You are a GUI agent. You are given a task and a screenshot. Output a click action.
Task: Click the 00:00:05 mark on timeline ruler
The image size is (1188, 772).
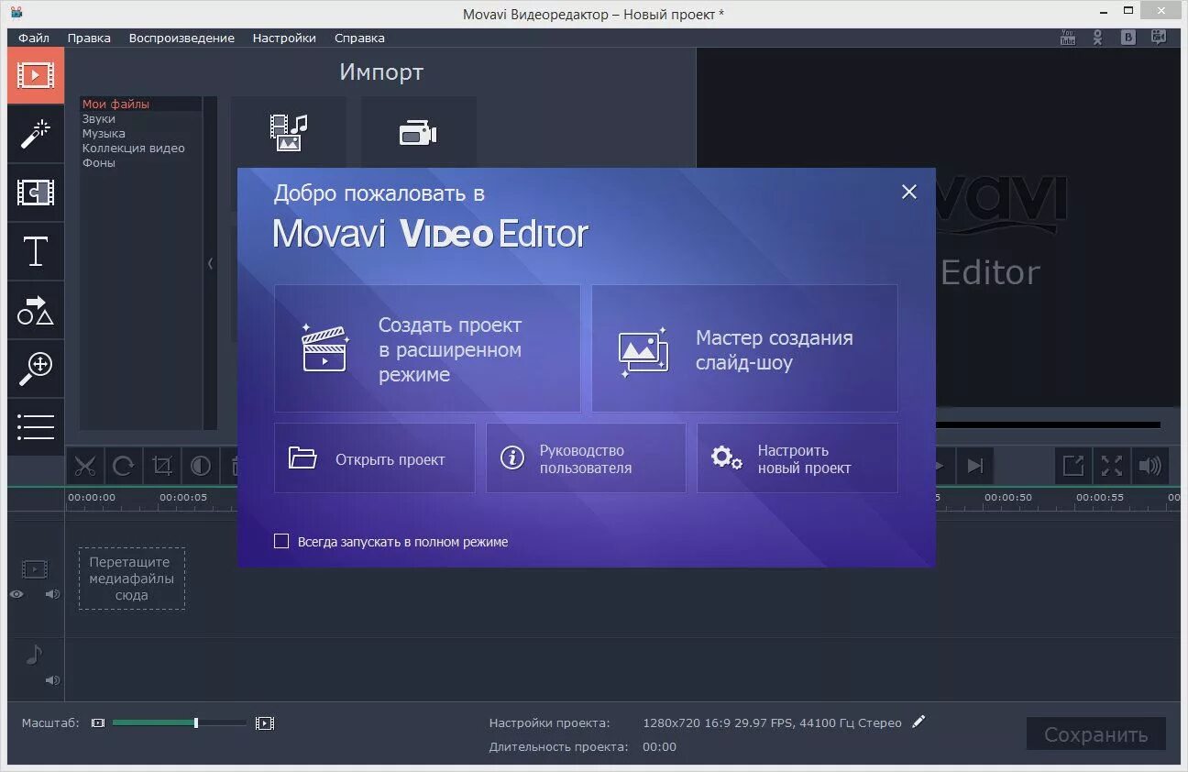183,498
